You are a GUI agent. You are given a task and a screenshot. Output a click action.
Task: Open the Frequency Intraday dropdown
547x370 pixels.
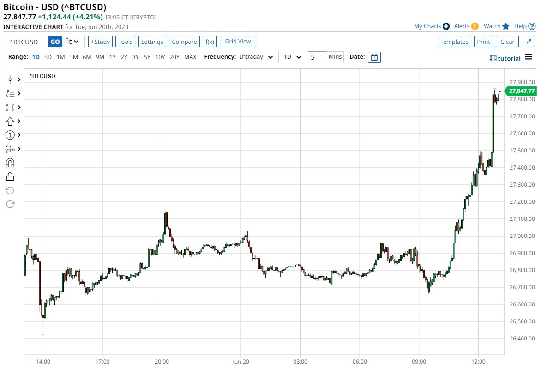tap(256, 57)
